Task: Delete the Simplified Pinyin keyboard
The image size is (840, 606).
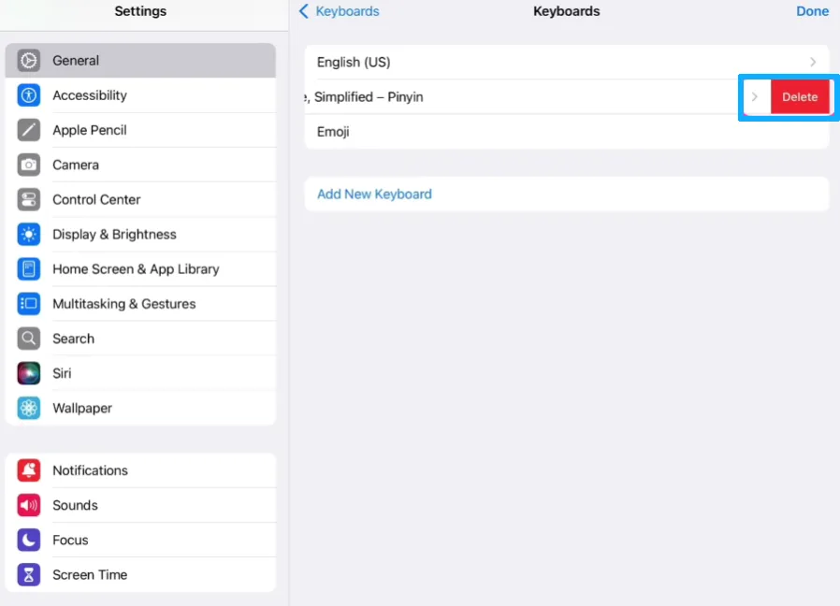Action: coord(800,96)
